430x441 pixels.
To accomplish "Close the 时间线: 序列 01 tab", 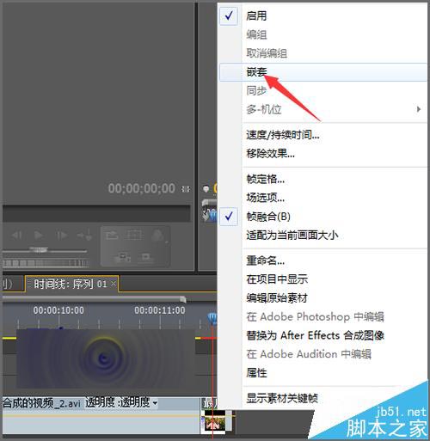I will [x=114, y=284].
